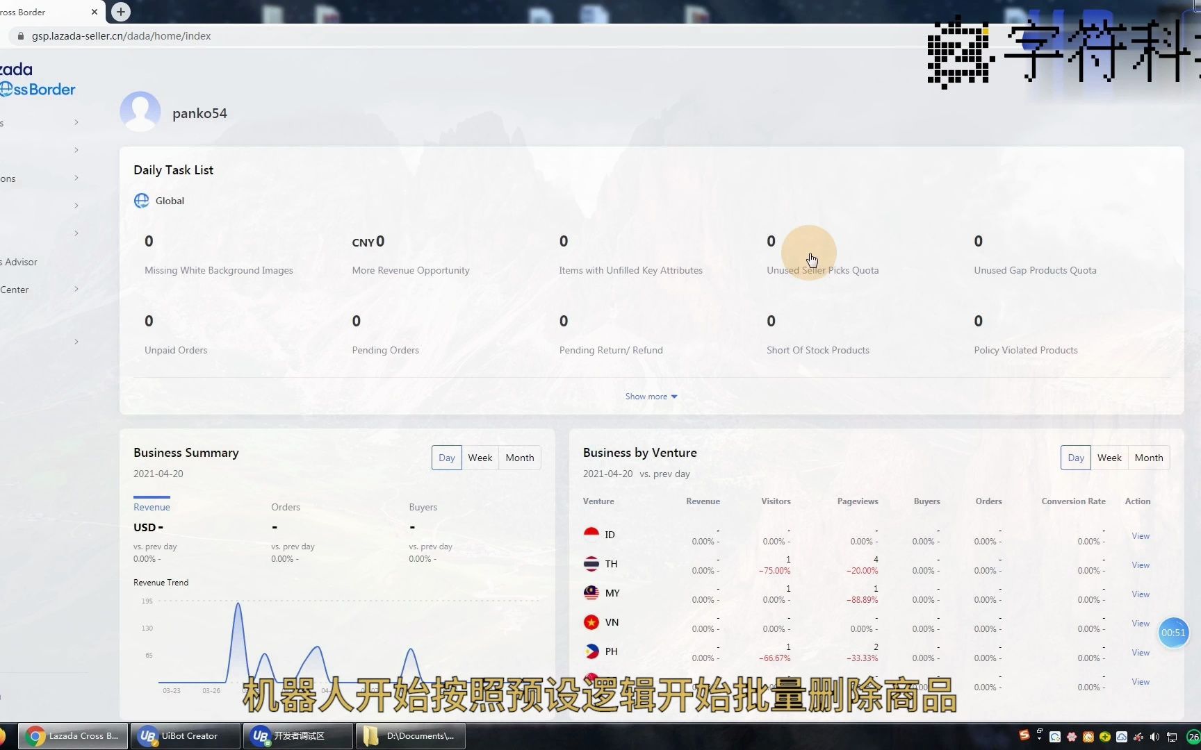Screen dimensions: 1201x750
Task: Click the panko54 profile avatar
Action: tap(140, 111)
